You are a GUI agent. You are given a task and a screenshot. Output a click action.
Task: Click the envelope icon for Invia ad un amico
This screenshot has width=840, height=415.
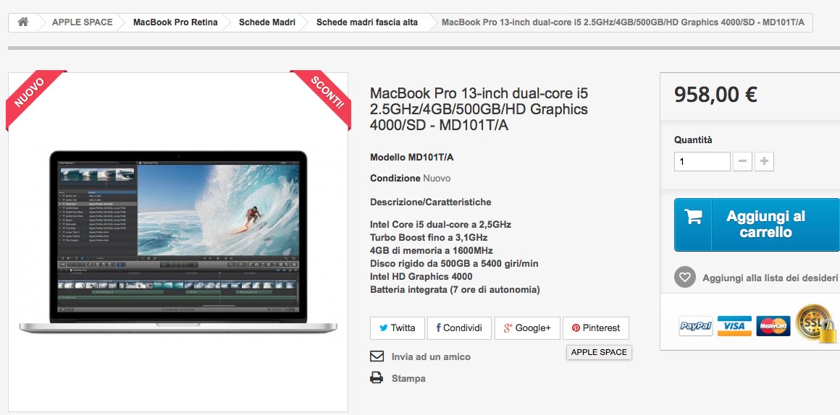(377, 356)
